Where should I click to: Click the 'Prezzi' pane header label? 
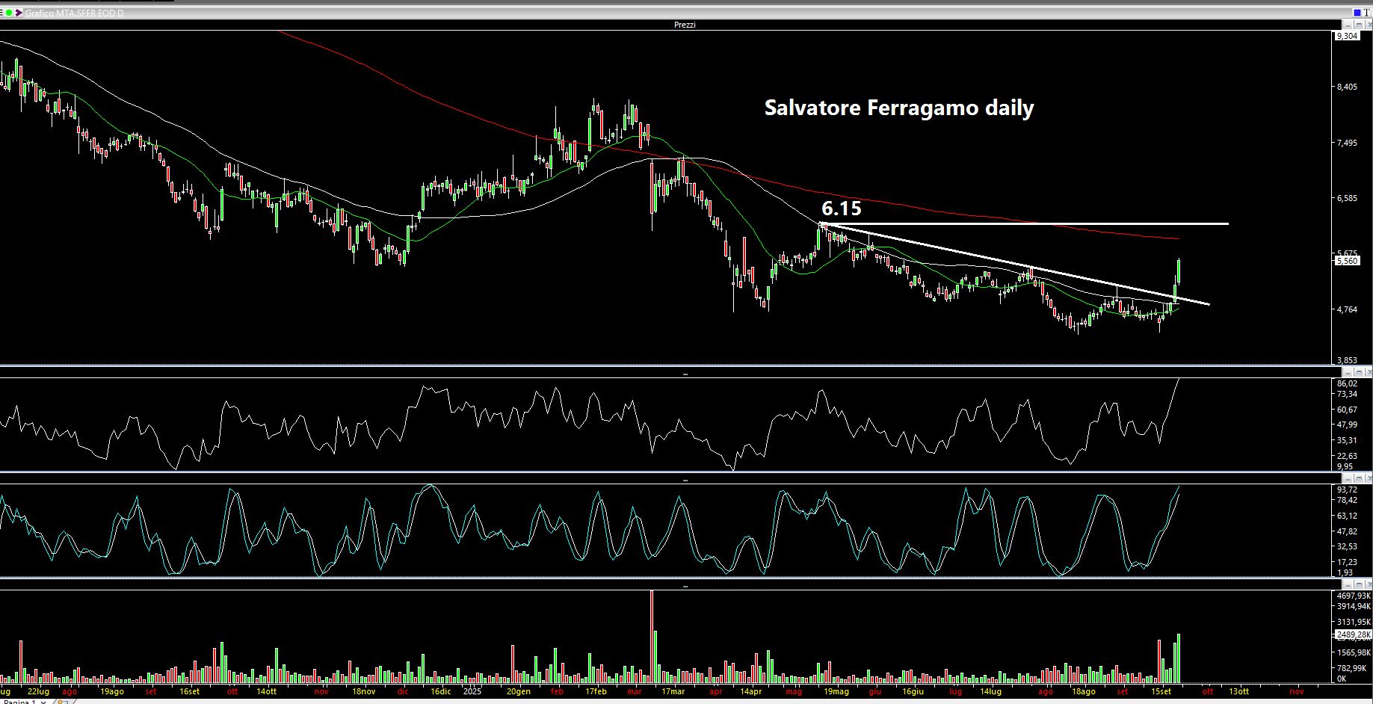pyautogui.click(x=685, y=25)
